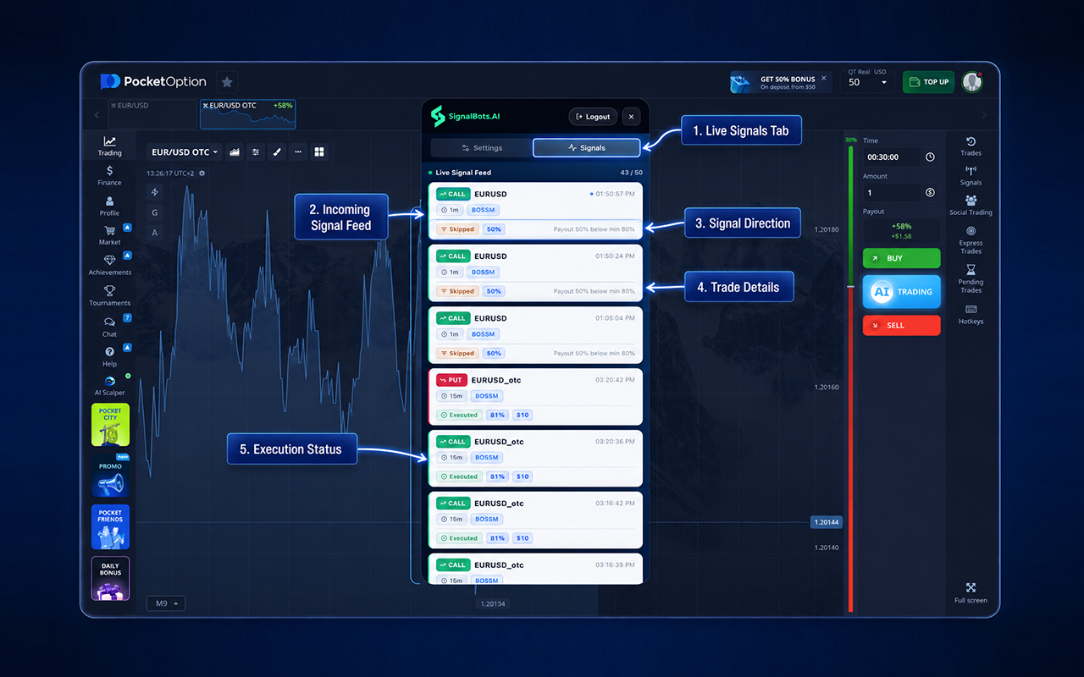Select the CALL EURUSD signal at 01:50:57 PM
Viewport: 1084px width, 677px height.
coord(535,212)
